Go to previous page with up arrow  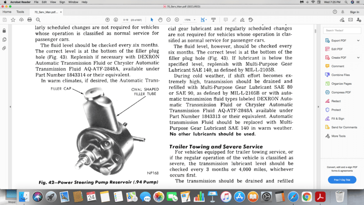[107, 20]
